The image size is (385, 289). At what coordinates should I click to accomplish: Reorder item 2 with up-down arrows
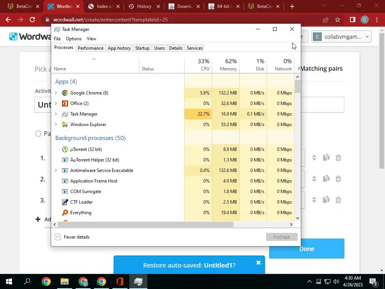click(x=314, y=179)
